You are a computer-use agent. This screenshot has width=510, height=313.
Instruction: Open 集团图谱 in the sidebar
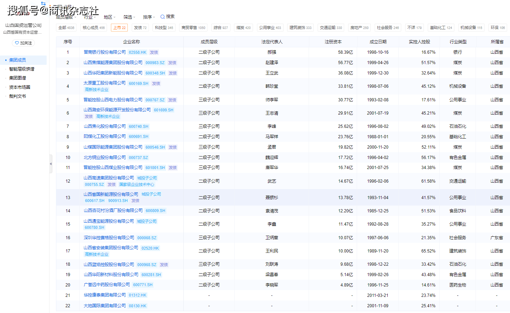click(18, 78)
